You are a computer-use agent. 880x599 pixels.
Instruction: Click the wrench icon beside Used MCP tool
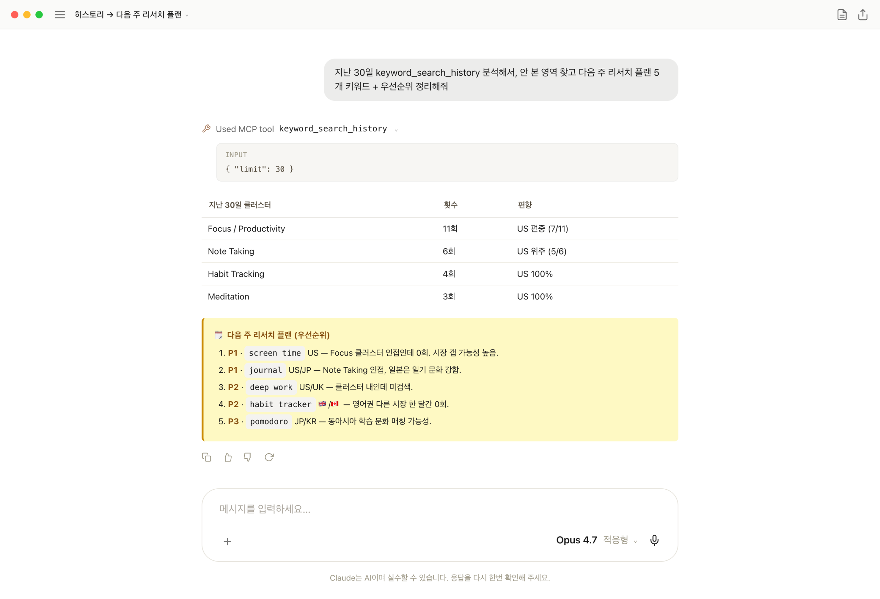point(206,129)
